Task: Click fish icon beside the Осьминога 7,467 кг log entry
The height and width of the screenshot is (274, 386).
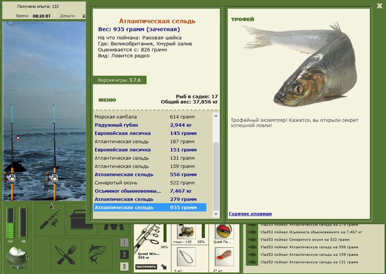Action: click(252, 232)
